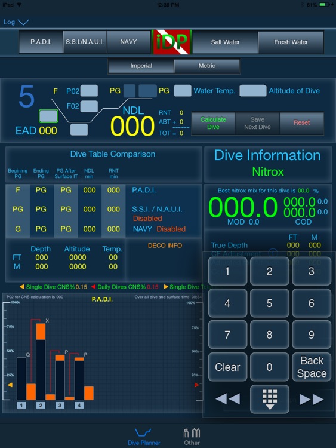
Task: Tap the Water Temp. input field
Action: point(183,91)
